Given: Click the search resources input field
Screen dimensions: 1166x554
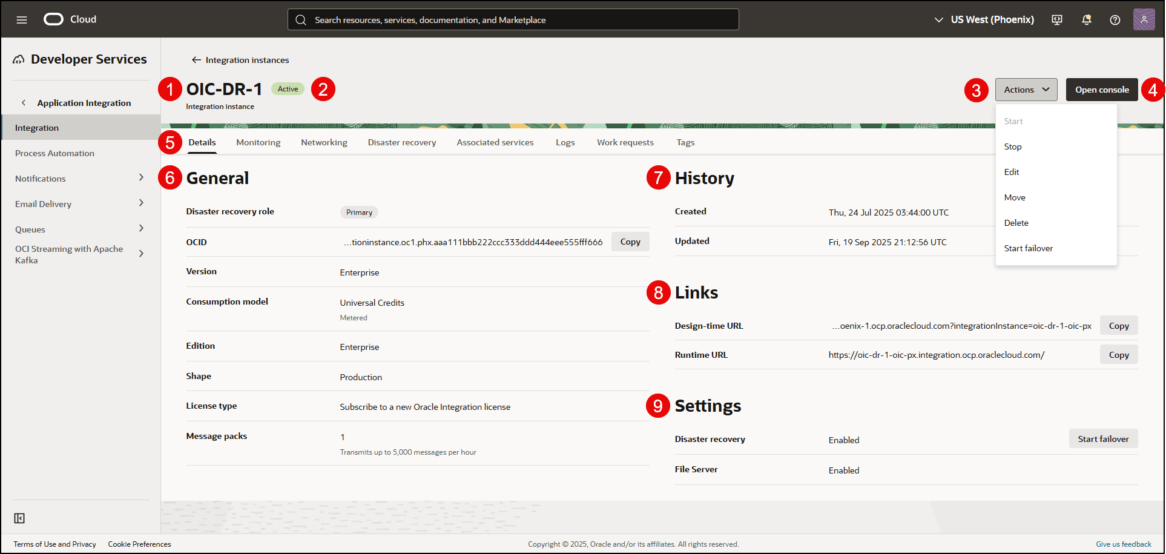Looking at the screenshot, I should (512, 19).
